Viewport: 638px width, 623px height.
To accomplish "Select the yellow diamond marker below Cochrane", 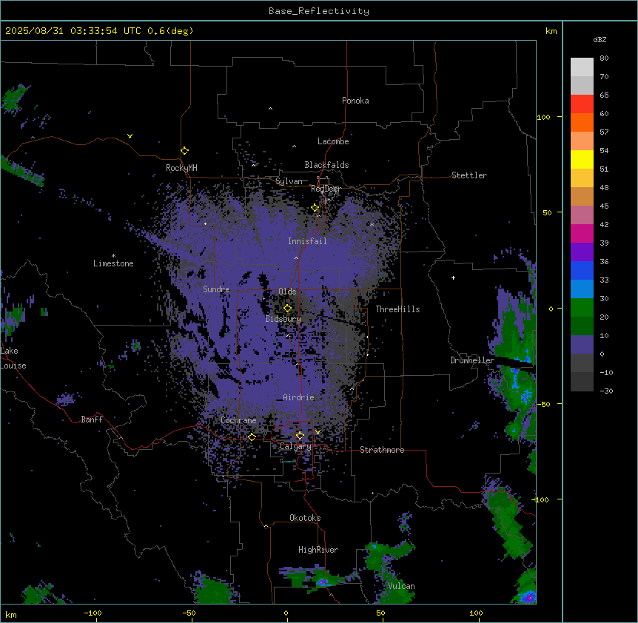I will pos(252,437).
